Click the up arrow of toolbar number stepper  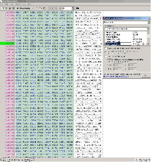72,8
